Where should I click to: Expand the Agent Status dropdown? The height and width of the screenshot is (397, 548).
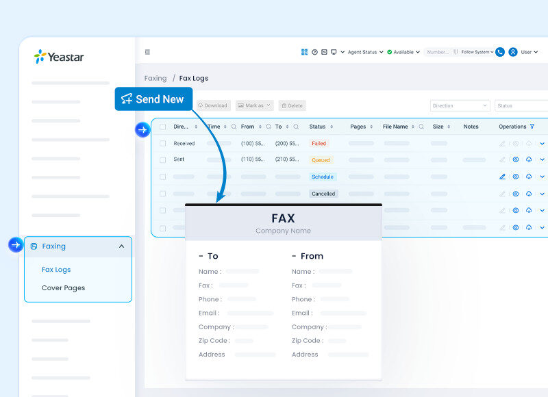pyautogui.click(x=366, y=52)
